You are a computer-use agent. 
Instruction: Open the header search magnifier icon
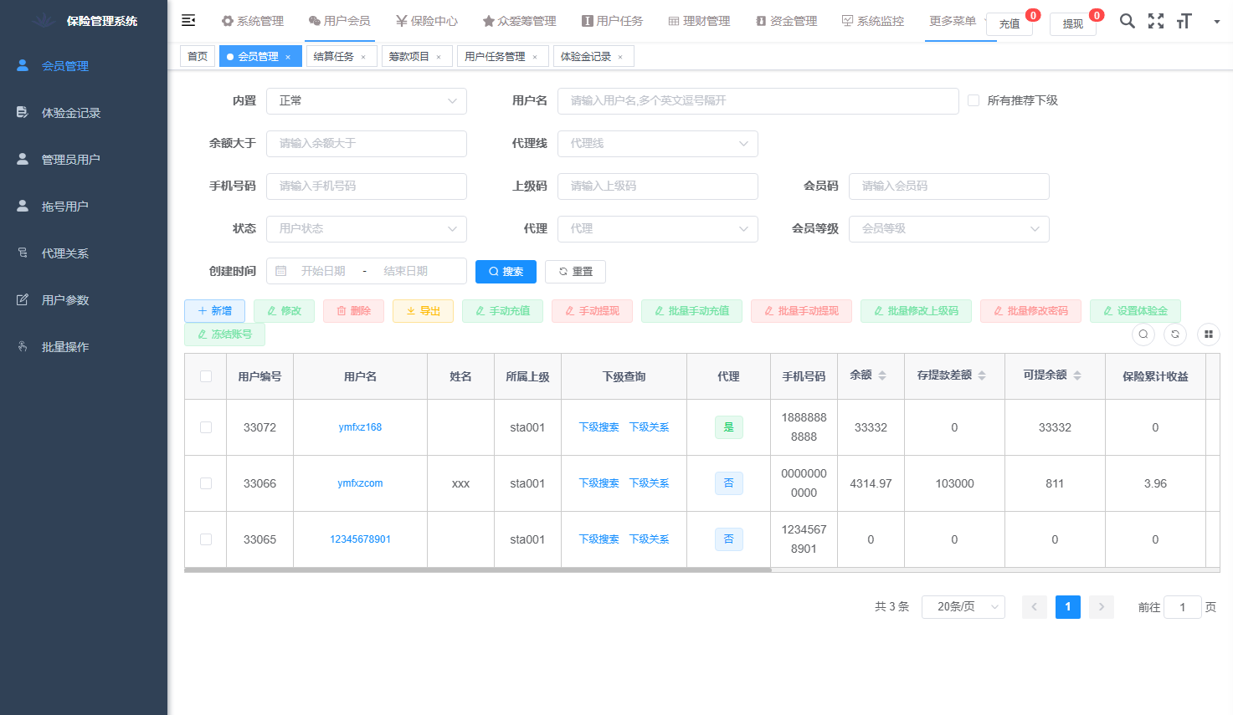pos(1128,21)
